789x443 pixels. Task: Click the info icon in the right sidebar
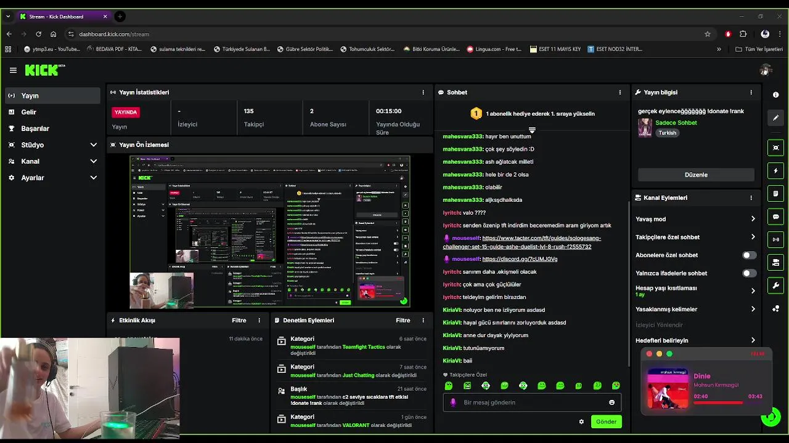click(776, 95)
